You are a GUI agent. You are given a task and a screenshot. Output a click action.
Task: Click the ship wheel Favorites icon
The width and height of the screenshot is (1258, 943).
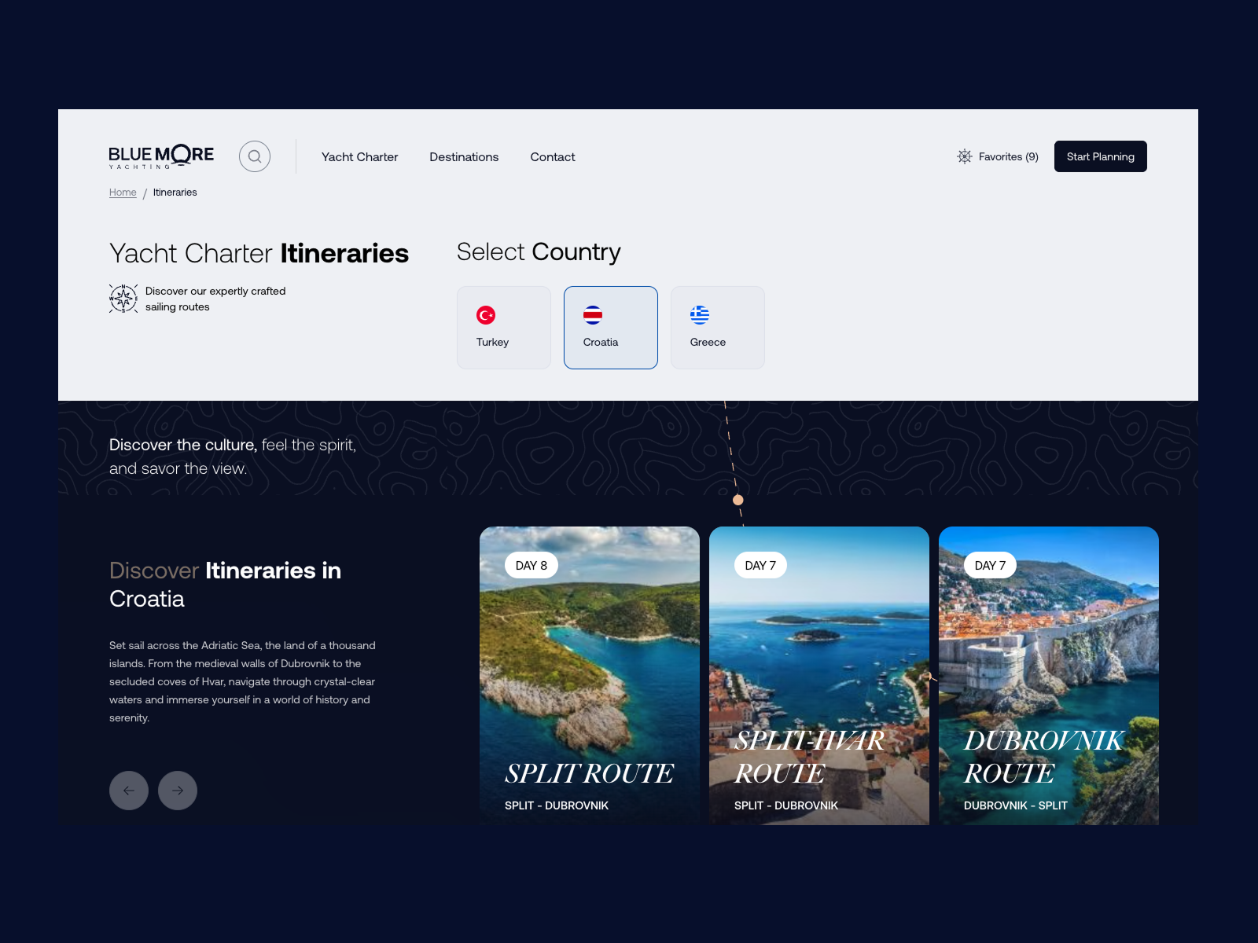965,156
